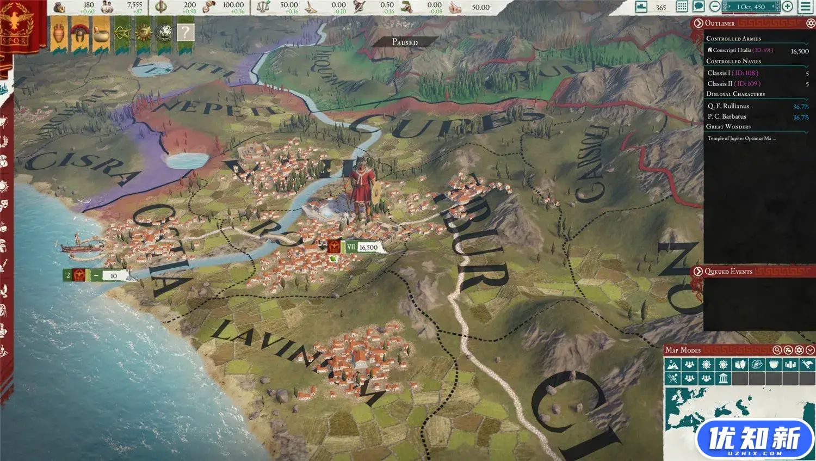Viewport: 816px width, 461px height.
Task: Click the world minimap
Action: tap(739, 423)
